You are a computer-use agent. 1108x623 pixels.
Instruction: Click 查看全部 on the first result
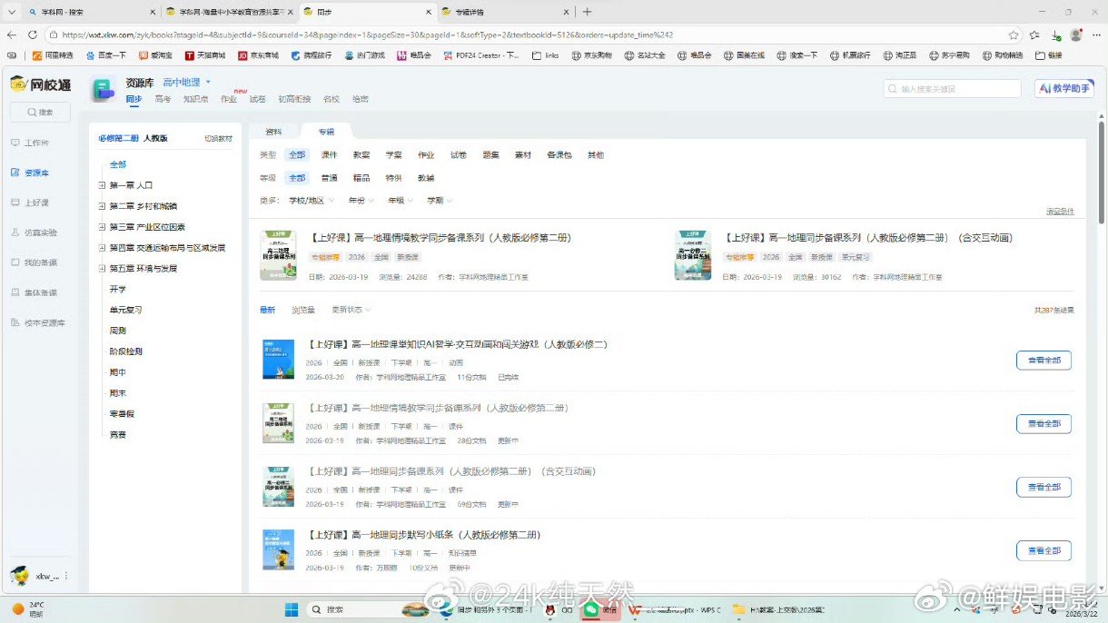tap(1042, 360)
